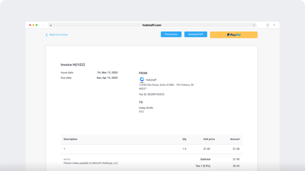Click the padlock icon in address bar
Viewport: 305px width, 171px height.
51,25
